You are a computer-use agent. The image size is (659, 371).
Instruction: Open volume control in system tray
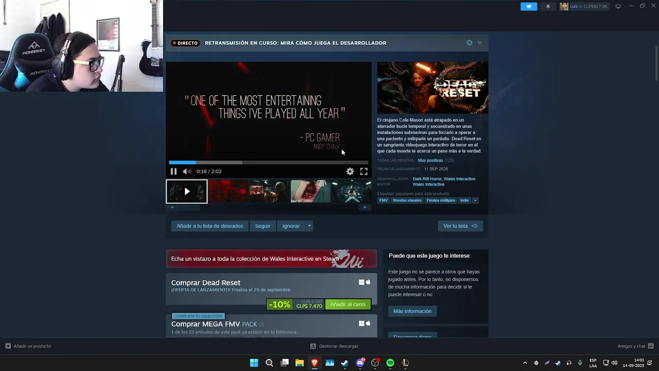pos(614,363)
